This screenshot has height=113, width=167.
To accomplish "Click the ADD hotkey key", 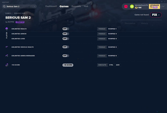I will point(117,65).
